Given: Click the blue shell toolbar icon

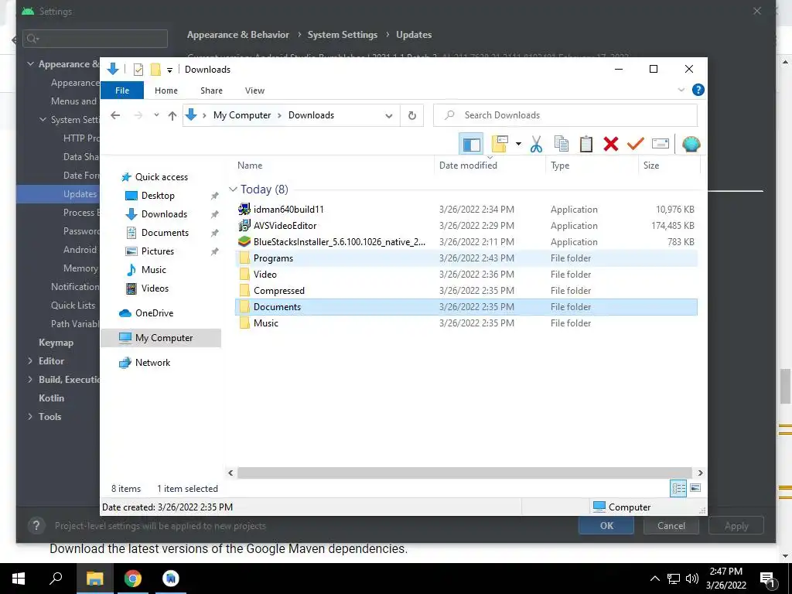Looking at the screenshot, I should tap(691, 144).
